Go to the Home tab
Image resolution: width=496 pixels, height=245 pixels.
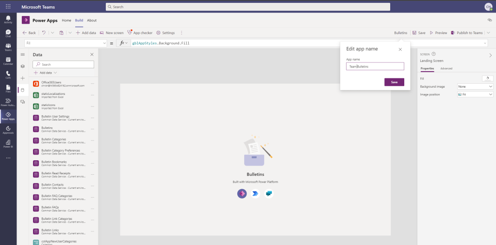click(66, 20)
